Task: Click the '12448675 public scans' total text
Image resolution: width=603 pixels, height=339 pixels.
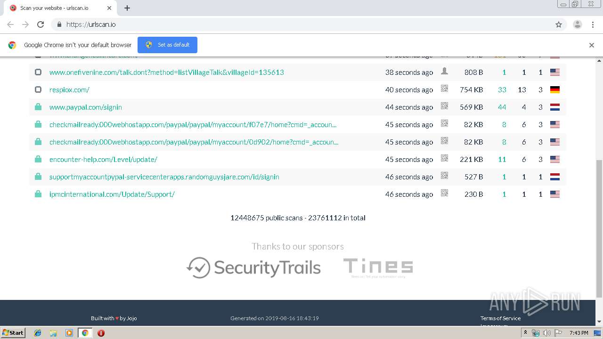Action: (266, 218)
